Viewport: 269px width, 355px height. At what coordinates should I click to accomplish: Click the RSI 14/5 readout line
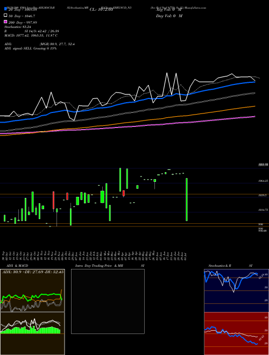click(32, 31)
